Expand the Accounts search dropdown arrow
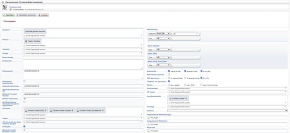 141,114
